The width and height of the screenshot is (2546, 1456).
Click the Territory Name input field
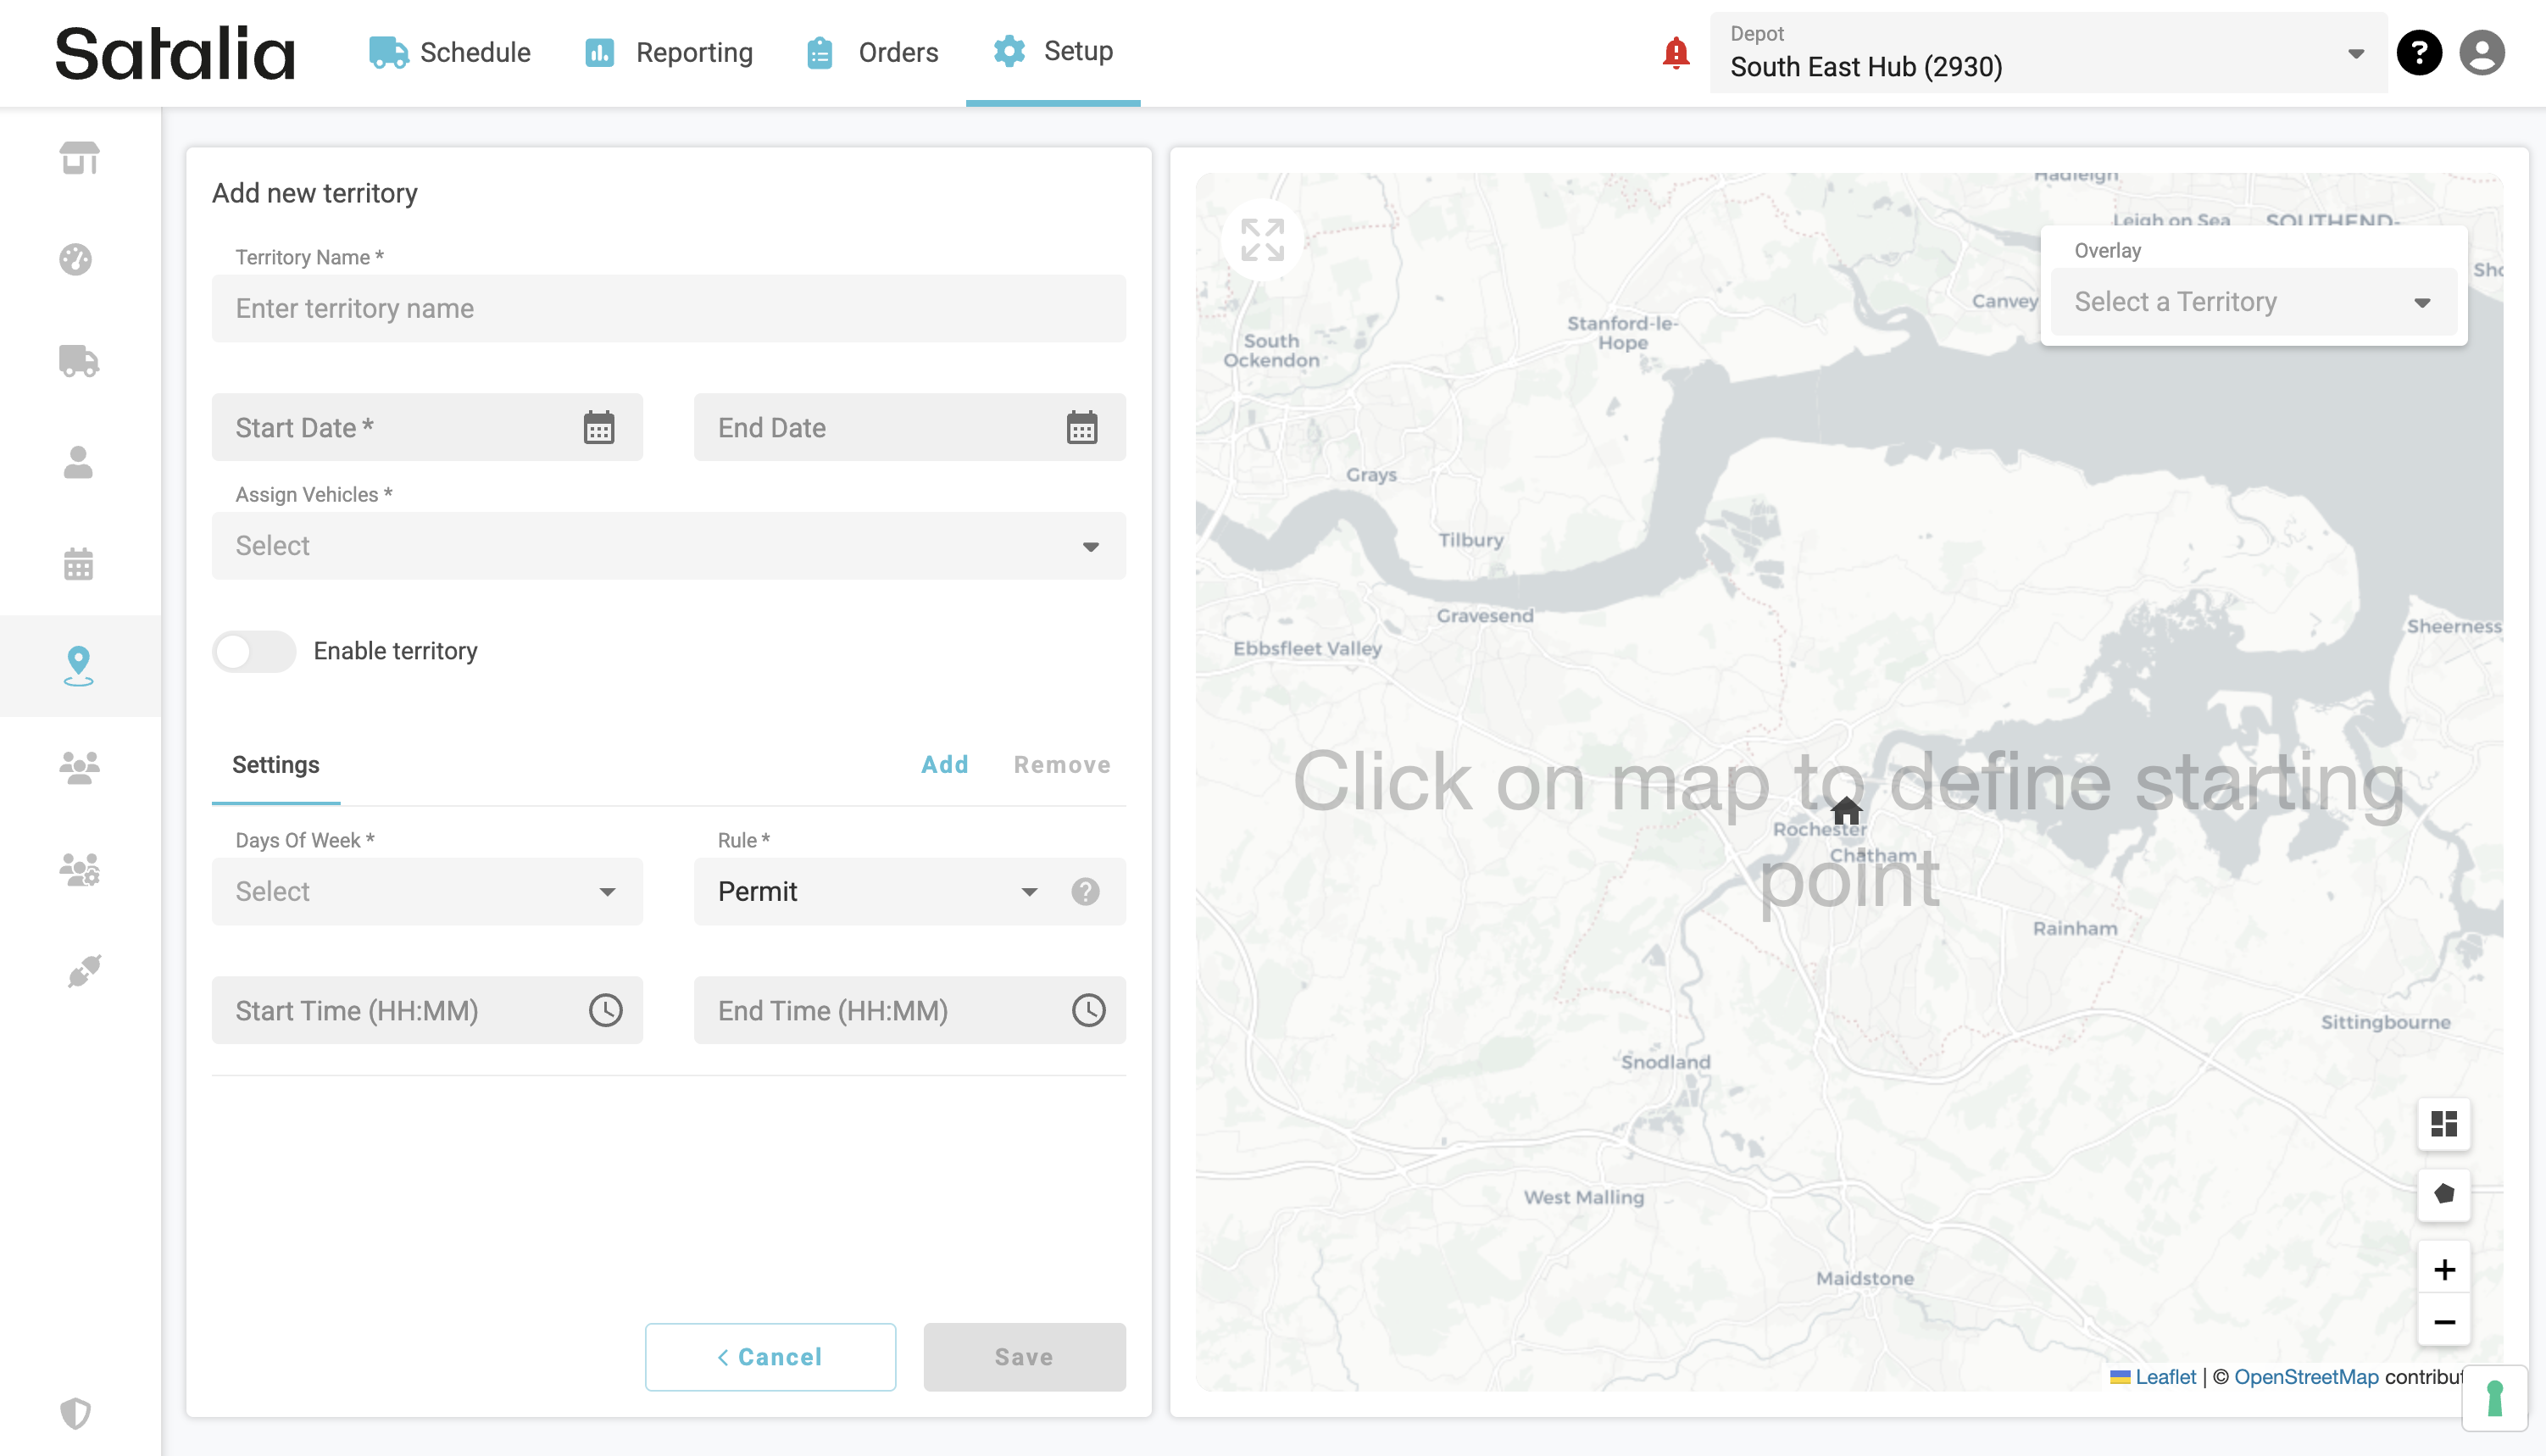click(x=668, y=309)
